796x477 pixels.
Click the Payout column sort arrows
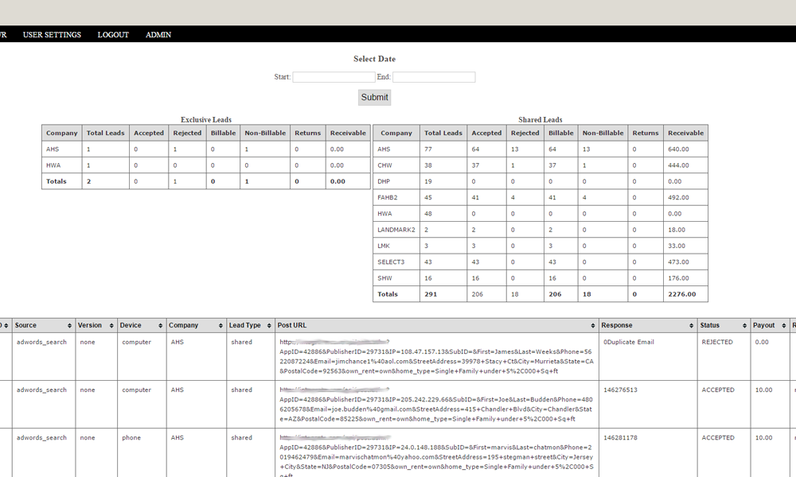[784, 325]
